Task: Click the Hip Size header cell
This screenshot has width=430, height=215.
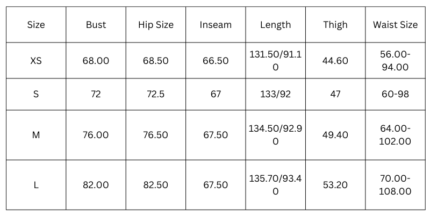Action: (x=156, y=25)
